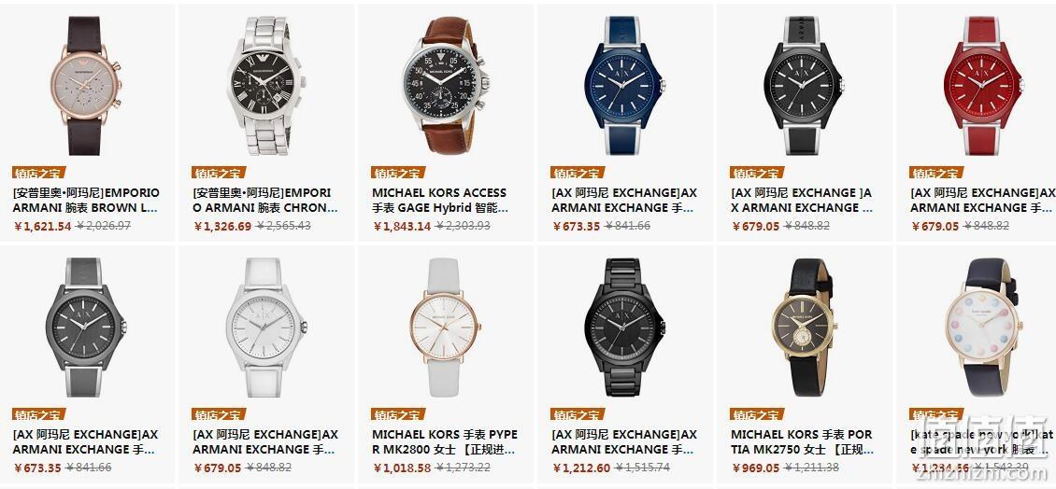Open the Kate Spade polka dot watch image

[982, 328]
